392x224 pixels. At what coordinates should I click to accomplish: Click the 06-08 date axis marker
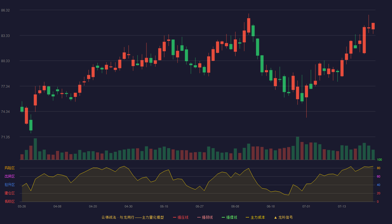pos(235,206)
